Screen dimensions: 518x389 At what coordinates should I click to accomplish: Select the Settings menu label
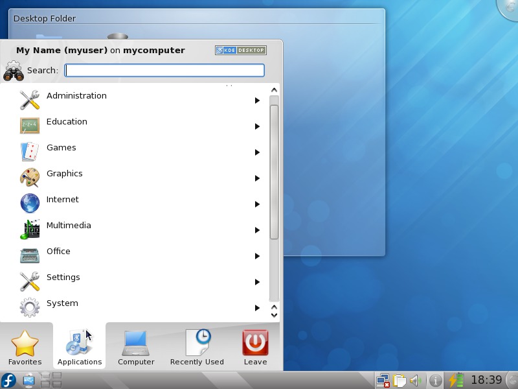[x=63, y=277]
